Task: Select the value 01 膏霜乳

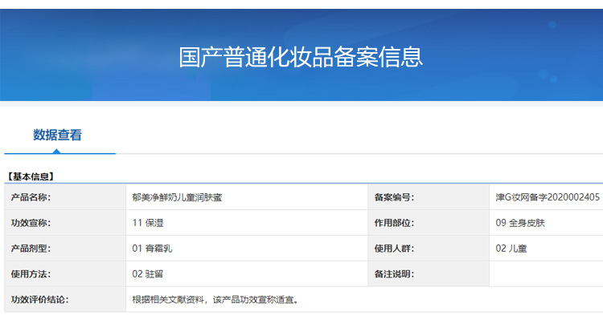Action: tap(152, 249)
